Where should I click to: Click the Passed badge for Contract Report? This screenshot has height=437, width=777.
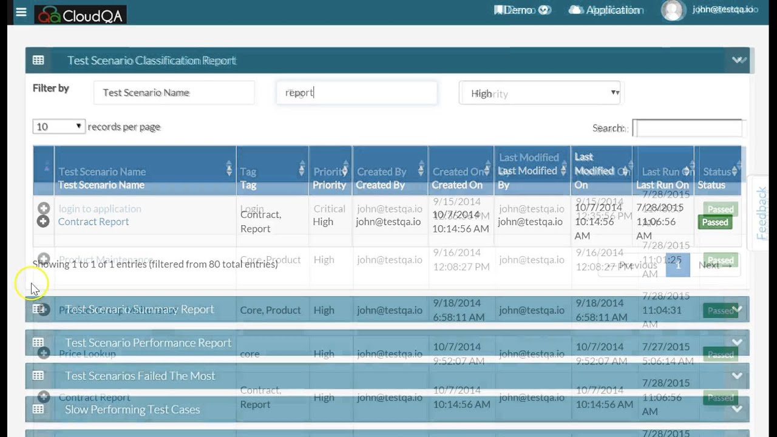(x=715, y=222)
